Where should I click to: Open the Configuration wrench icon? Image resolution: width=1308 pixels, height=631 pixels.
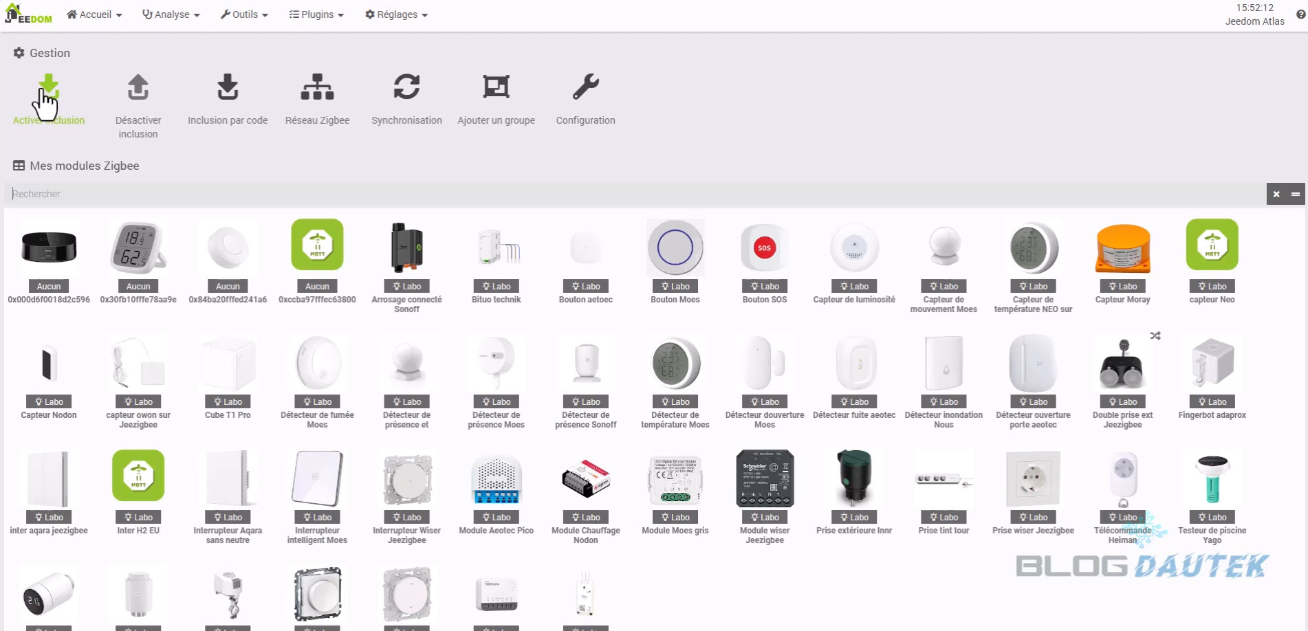[x=585, y=88]
